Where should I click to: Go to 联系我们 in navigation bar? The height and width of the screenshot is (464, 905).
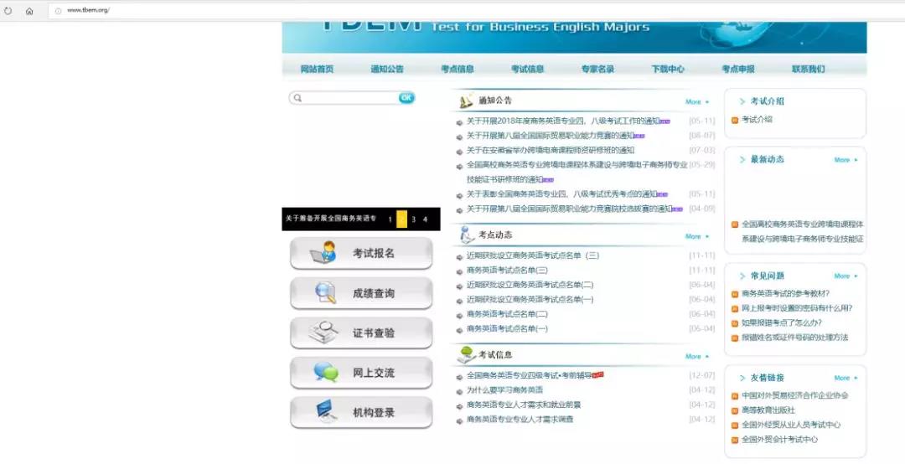pyautogui.click(x=808, y=69)
